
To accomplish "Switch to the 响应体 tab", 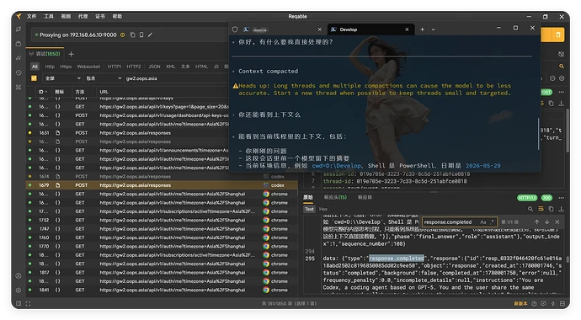I will pyautogui.click(x=365, y=197).
